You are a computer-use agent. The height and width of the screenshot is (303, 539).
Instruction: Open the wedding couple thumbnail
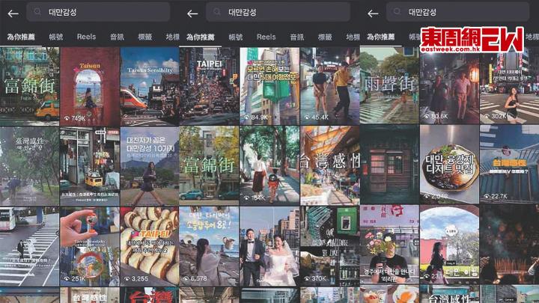click(x=269, y=247)
